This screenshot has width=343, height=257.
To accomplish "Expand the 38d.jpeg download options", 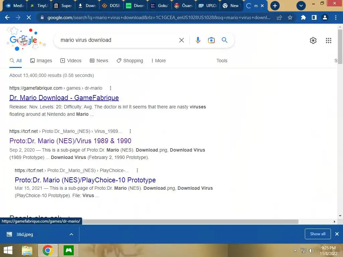I will [71, 234].
